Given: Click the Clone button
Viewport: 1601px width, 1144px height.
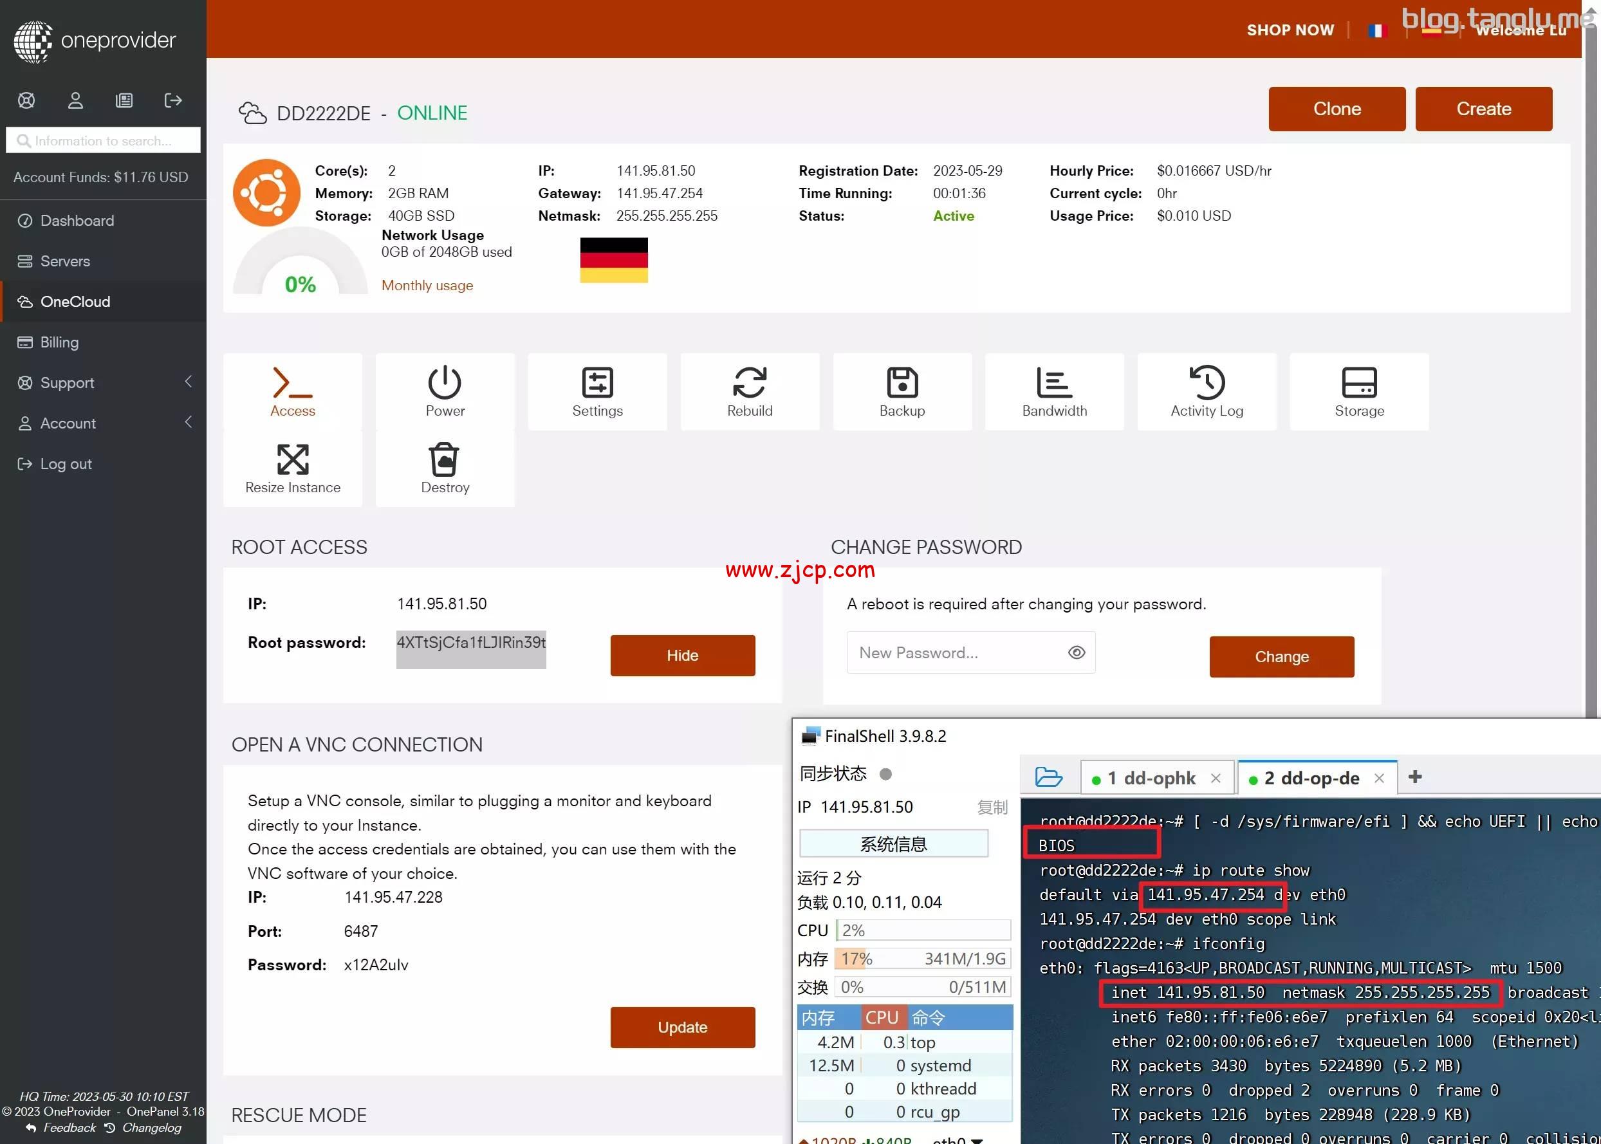Looking at the screenshot, I should point(1336,109).
